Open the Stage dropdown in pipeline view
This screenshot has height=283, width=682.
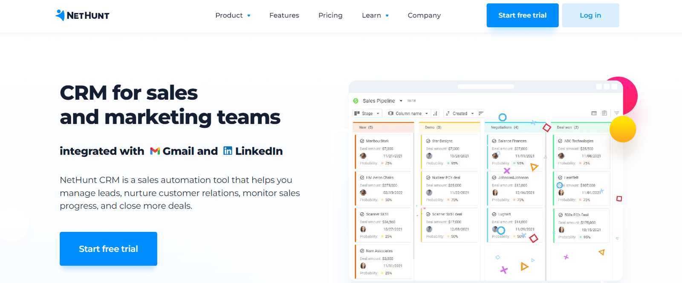coord(367,113)
